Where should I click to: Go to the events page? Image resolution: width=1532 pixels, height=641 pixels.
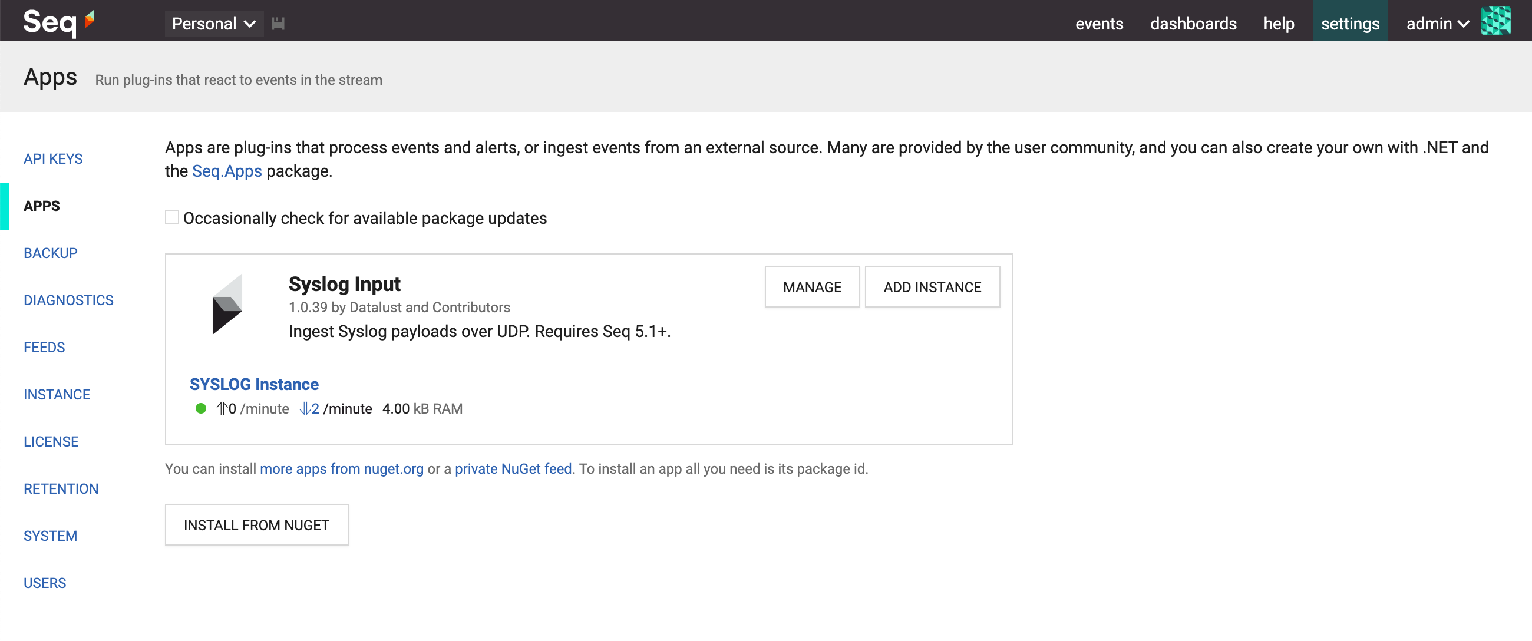1099,24
